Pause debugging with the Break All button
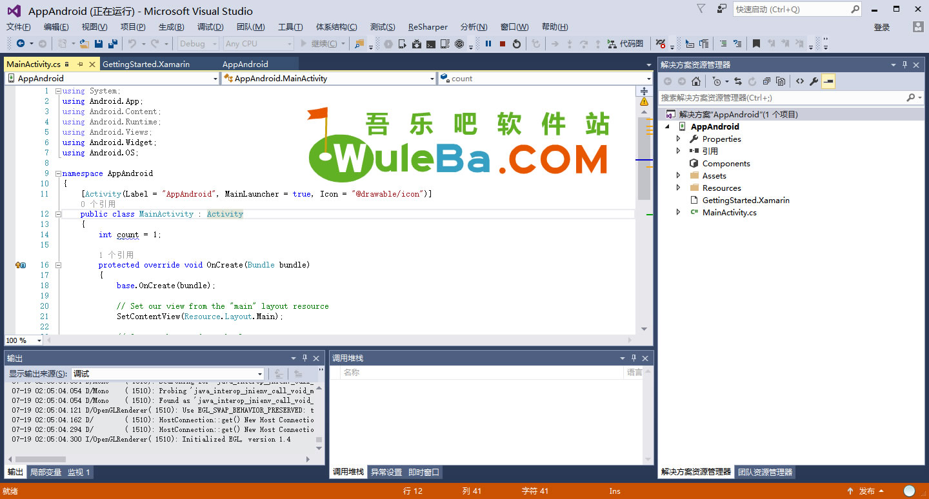This screenshot has width=929, height=499. coord(488,44)
